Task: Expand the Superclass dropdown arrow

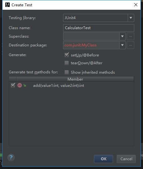Action: (122, 36)
